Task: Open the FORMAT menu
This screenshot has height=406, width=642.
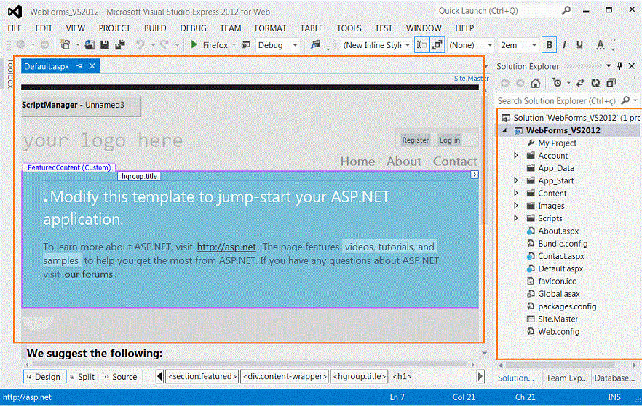Action: (x=271, y=28)
